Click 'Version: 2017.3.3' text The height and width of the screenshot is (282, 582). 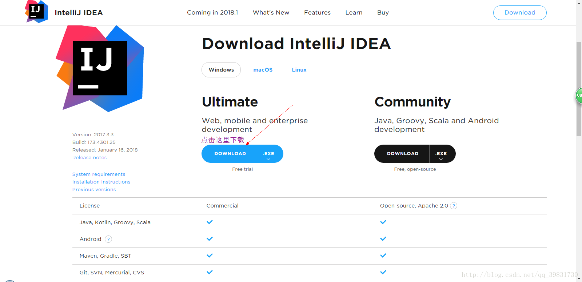pyautogui.click(x=93, y=135)
